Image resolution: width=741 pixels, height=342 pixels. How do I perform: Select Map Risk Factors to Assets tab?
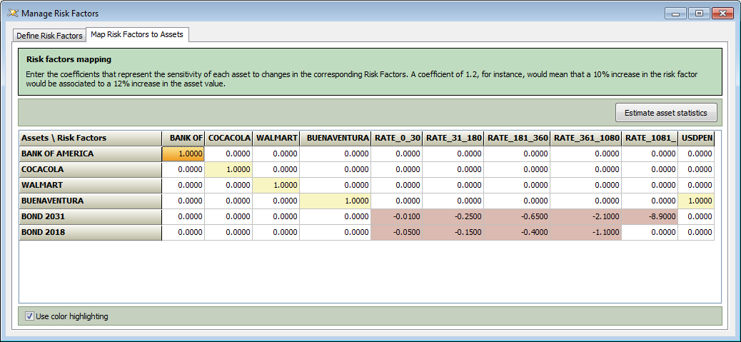137,34
